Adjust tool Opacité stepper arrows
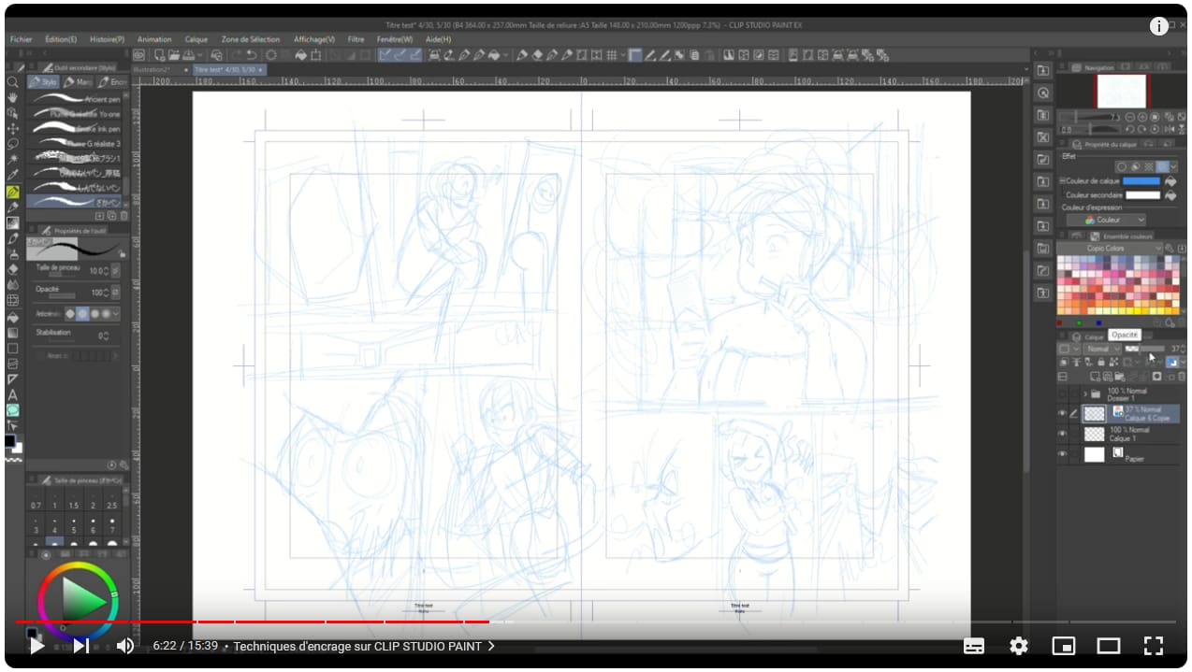 104,293
